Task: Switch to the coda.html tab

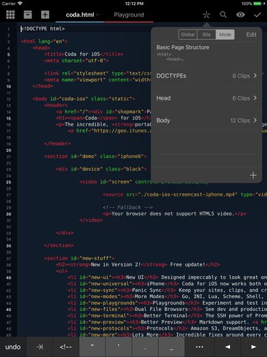Action: tap(80, 15)
